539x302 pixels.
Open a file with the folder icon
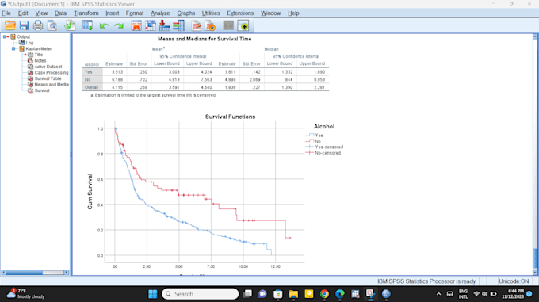[10, 25]
